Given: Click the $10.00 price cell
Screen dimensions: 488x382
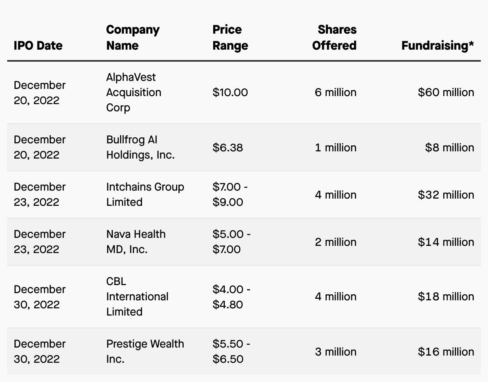Looking at the screenshot, I should click(x=230, y=92).
